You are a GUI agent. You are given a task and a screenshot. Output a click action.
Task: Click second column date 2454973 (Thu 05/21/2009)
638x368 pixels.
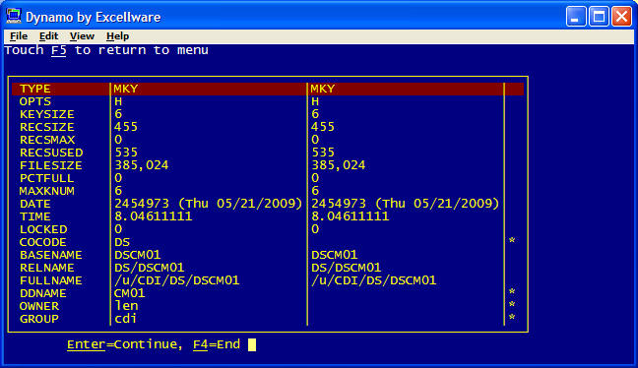pyautogui.click(x=406, y=204)
